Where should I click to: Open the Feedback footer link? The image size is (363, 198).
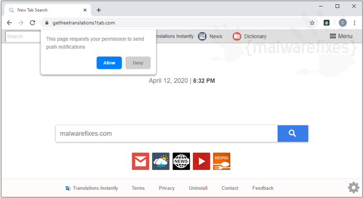(x=263, y=188)
